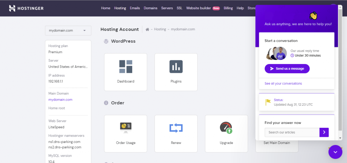This screenshot has width=347, height=163.
Task: Click the clock icon by reply time
Action: click(292, 56)
